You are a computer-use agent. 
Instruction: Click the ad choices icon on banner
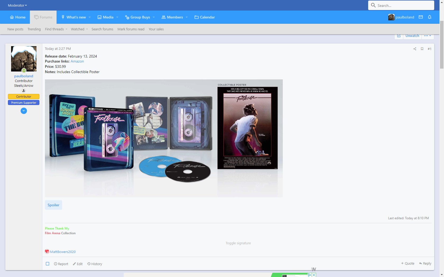(310, 275)
